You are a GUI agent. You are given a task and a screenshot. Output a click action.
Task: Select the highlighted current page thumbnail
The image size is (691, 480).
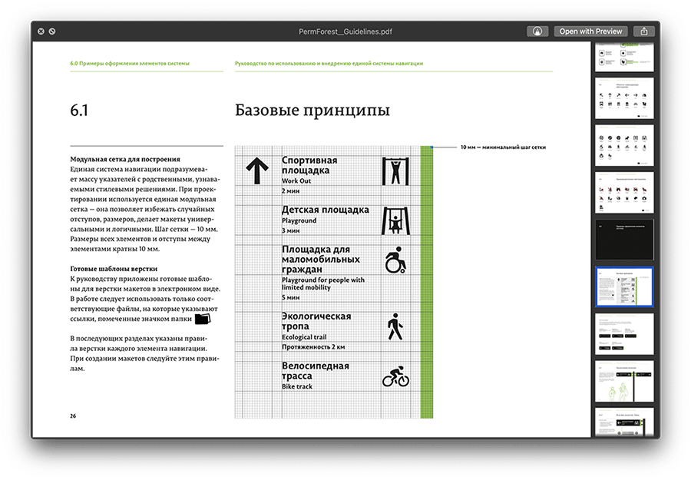[624, 286]
